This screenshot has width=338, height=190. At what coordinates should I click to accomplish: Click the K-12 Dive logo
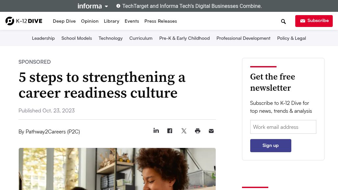24,21
